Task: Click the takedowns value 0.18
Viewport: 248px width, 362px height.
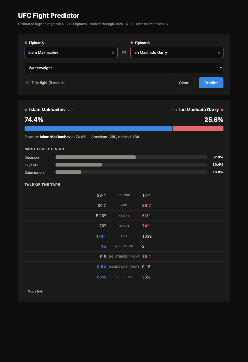Action: [x=146, y=267]
